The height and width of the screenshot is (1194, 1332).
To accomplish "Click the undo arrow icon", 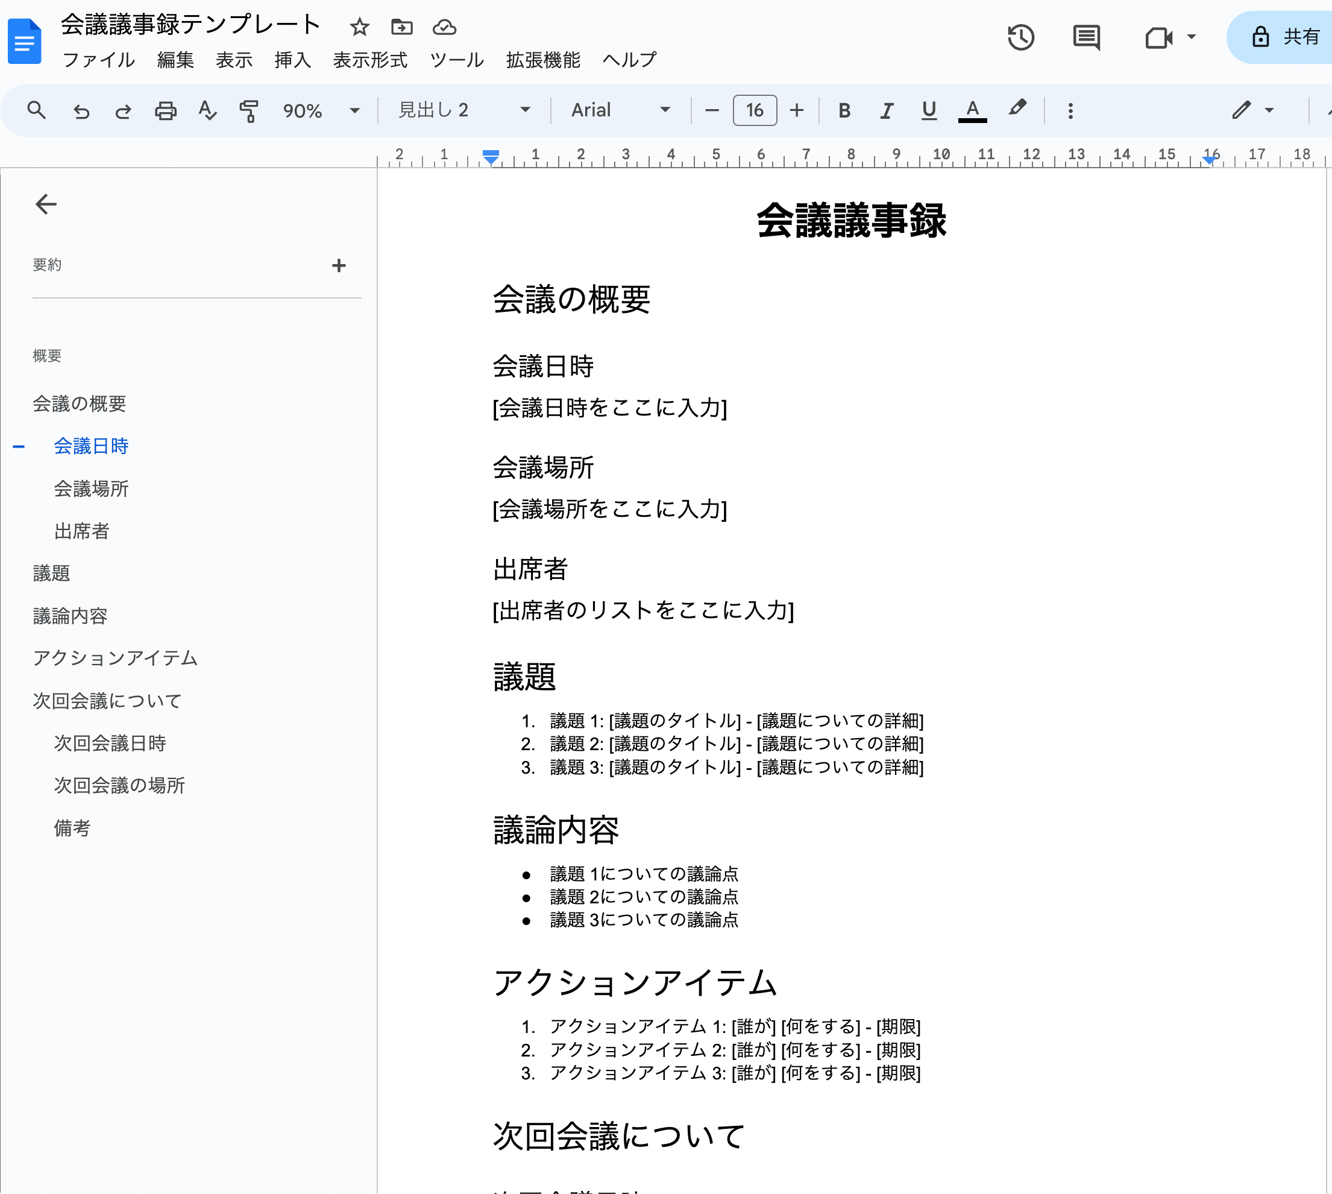I will 81,110.
